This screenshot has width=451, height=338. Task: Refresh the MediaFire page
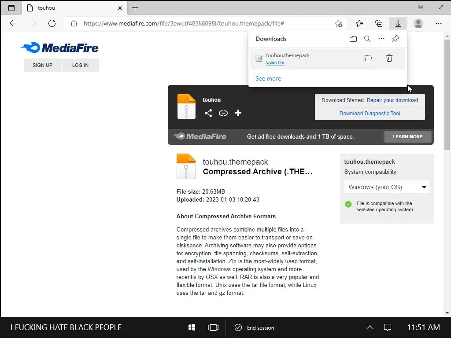point(52,23)
